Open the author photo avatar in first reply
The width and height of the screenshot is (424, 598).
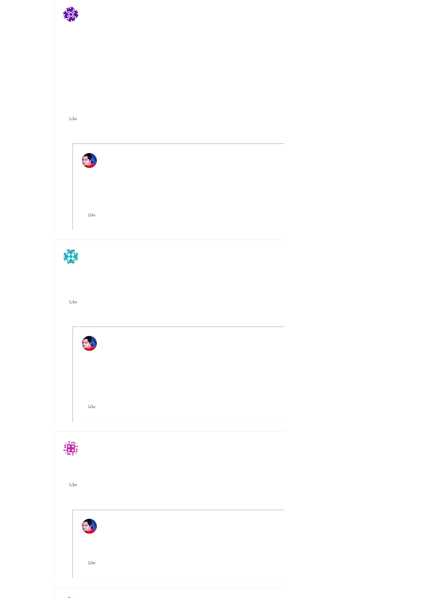click(x=89, y=160)
